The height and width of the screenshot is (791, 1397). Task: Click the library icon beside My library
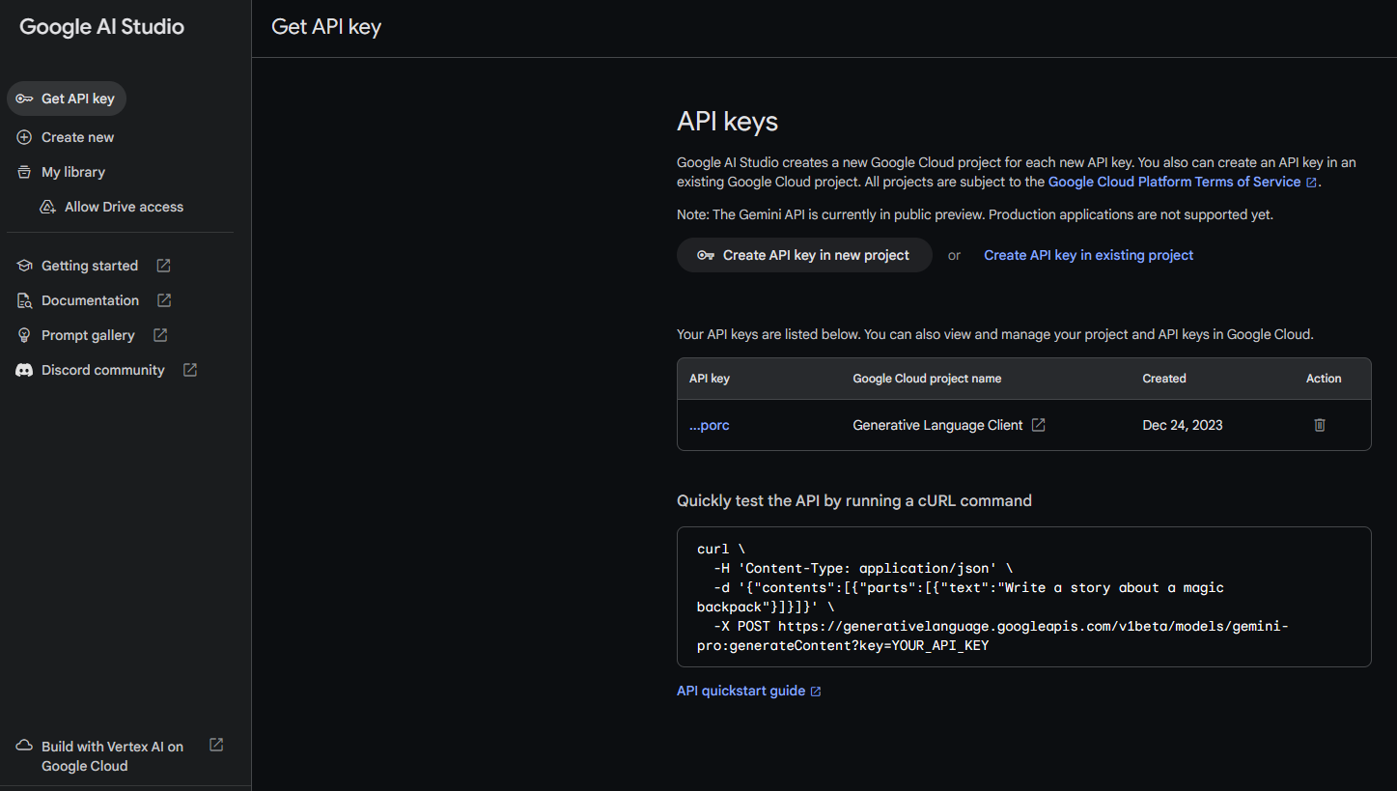coord(24,172)
